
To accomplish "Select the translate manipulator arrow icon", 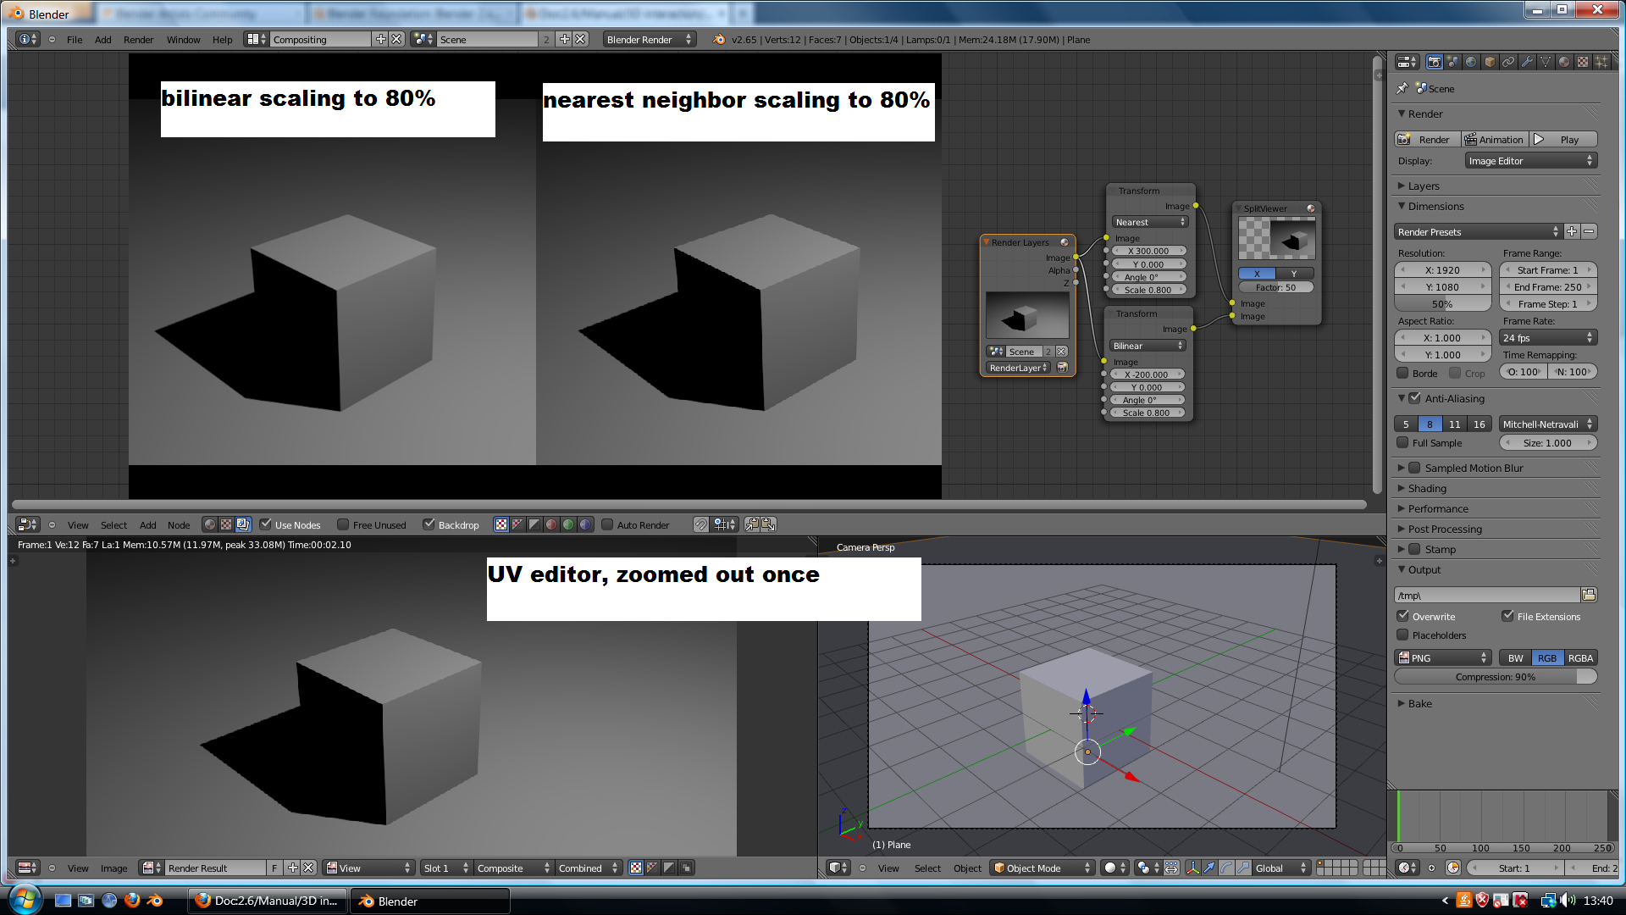I will [x=1209, y=868].
